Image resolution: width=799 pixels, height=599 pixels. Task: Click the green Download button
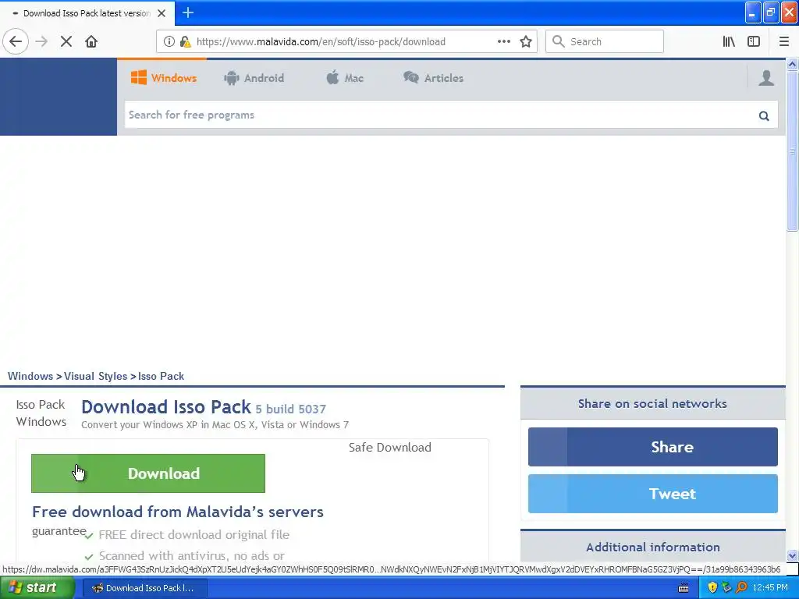148,473
